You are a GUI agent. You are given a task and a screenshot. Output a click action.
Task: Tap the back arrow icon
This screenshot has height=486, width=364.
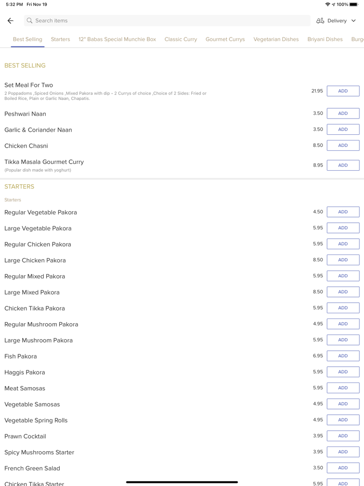click(10, 21)
